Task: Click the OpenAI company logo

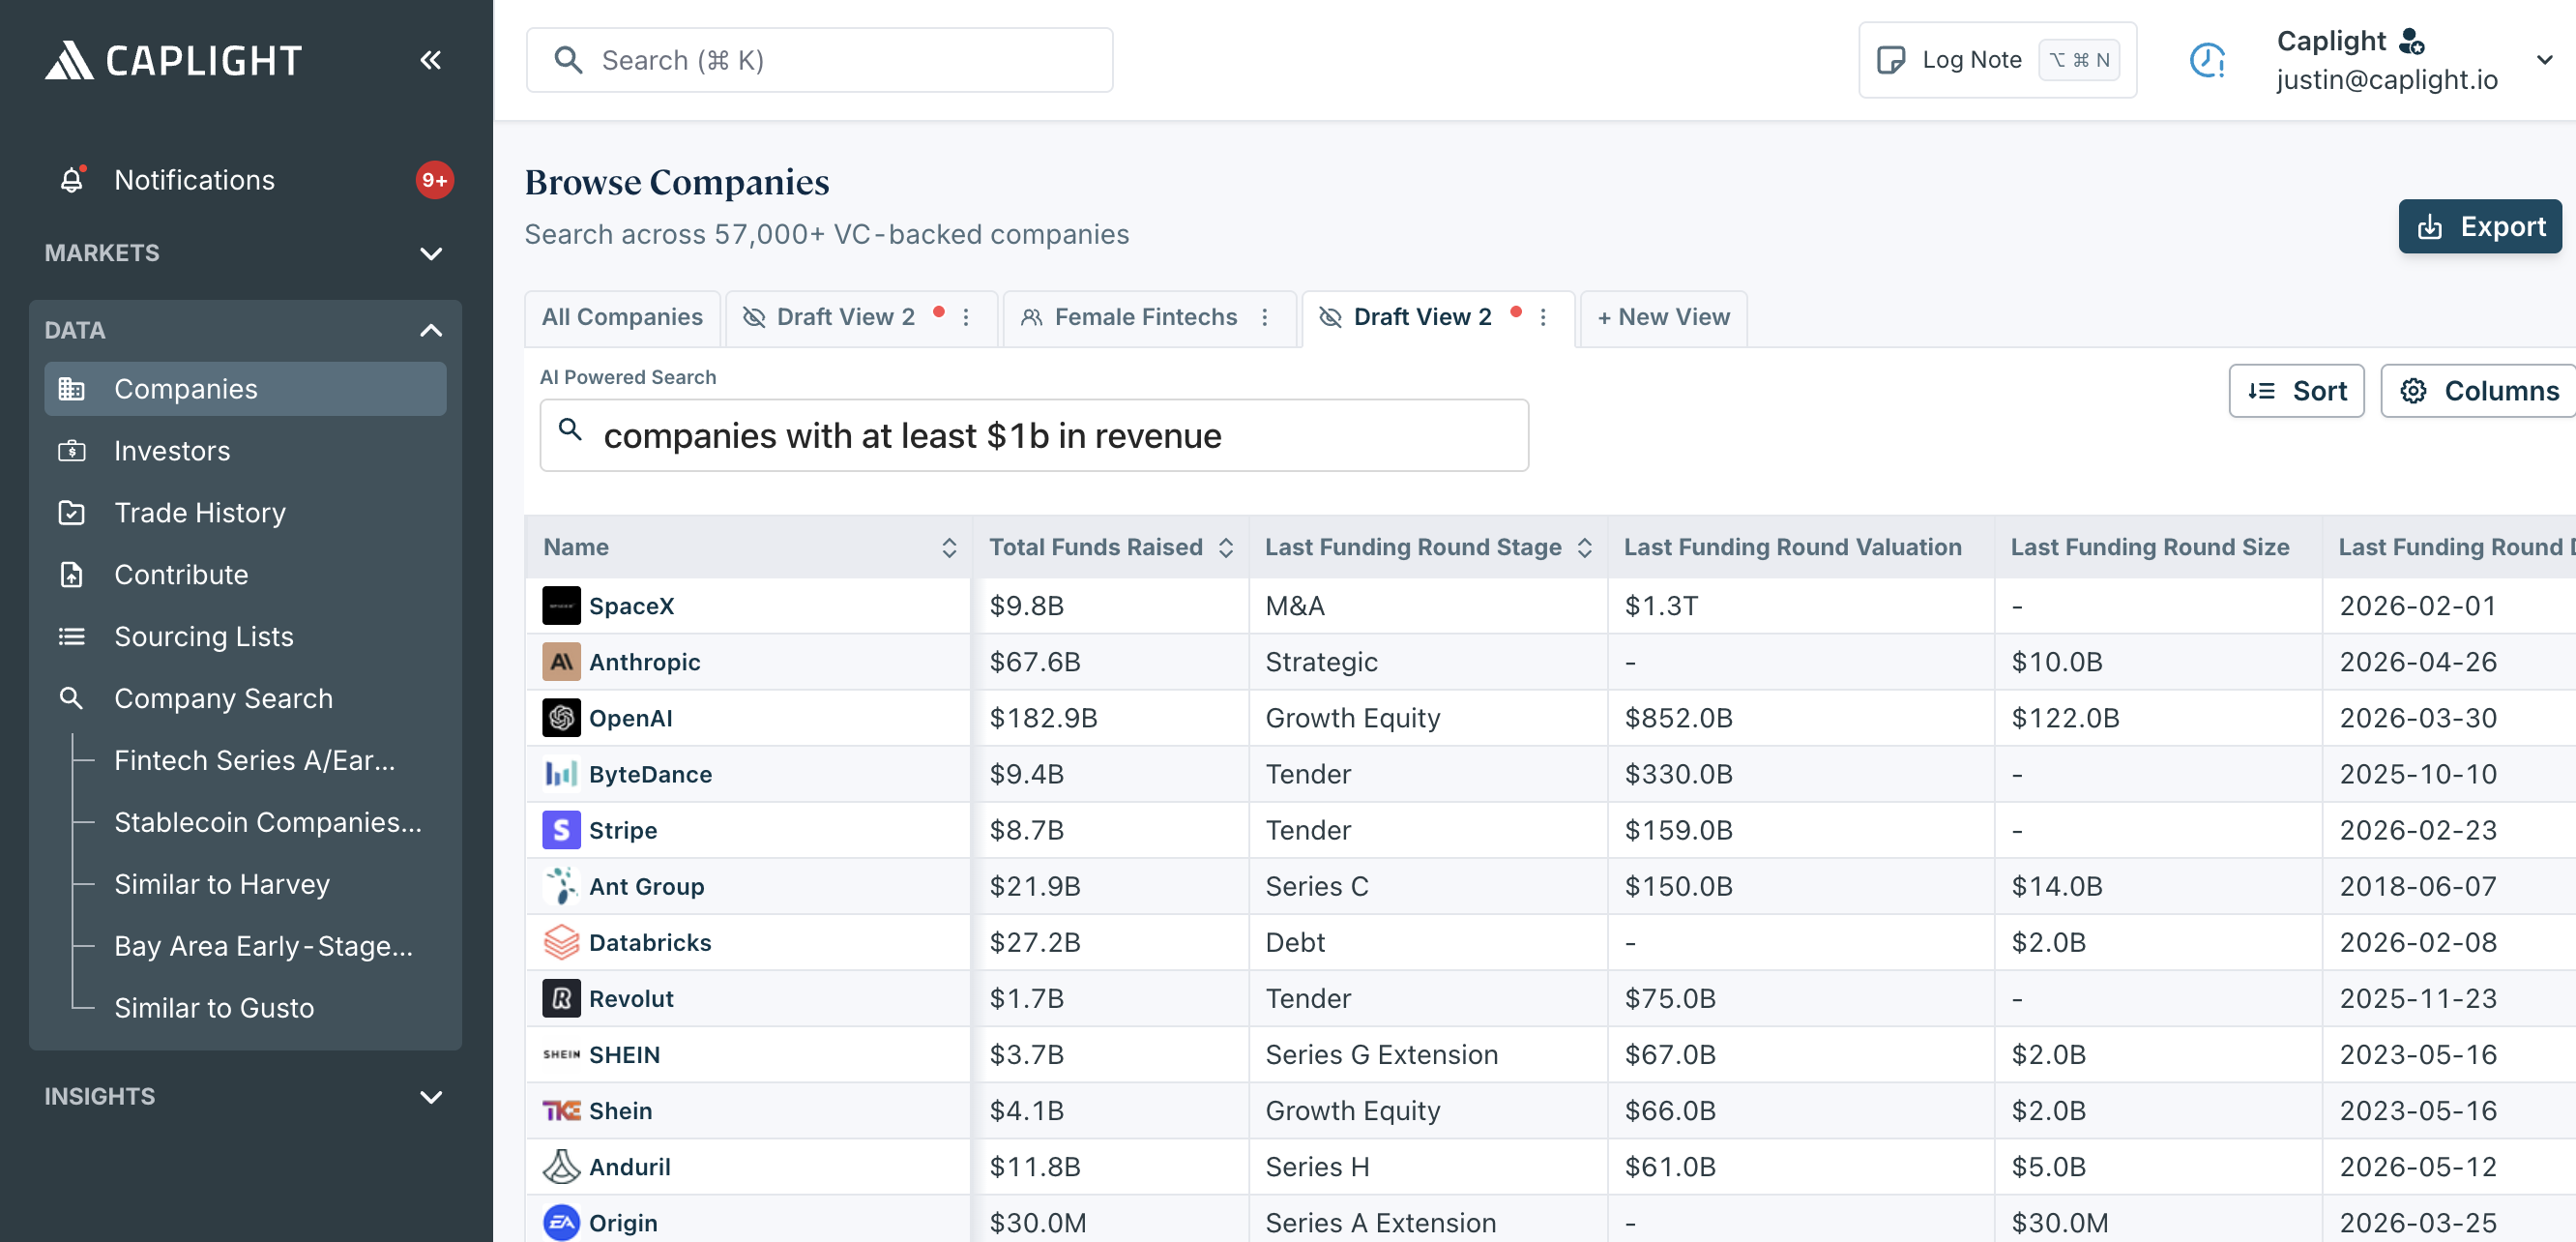Action: 561,718
